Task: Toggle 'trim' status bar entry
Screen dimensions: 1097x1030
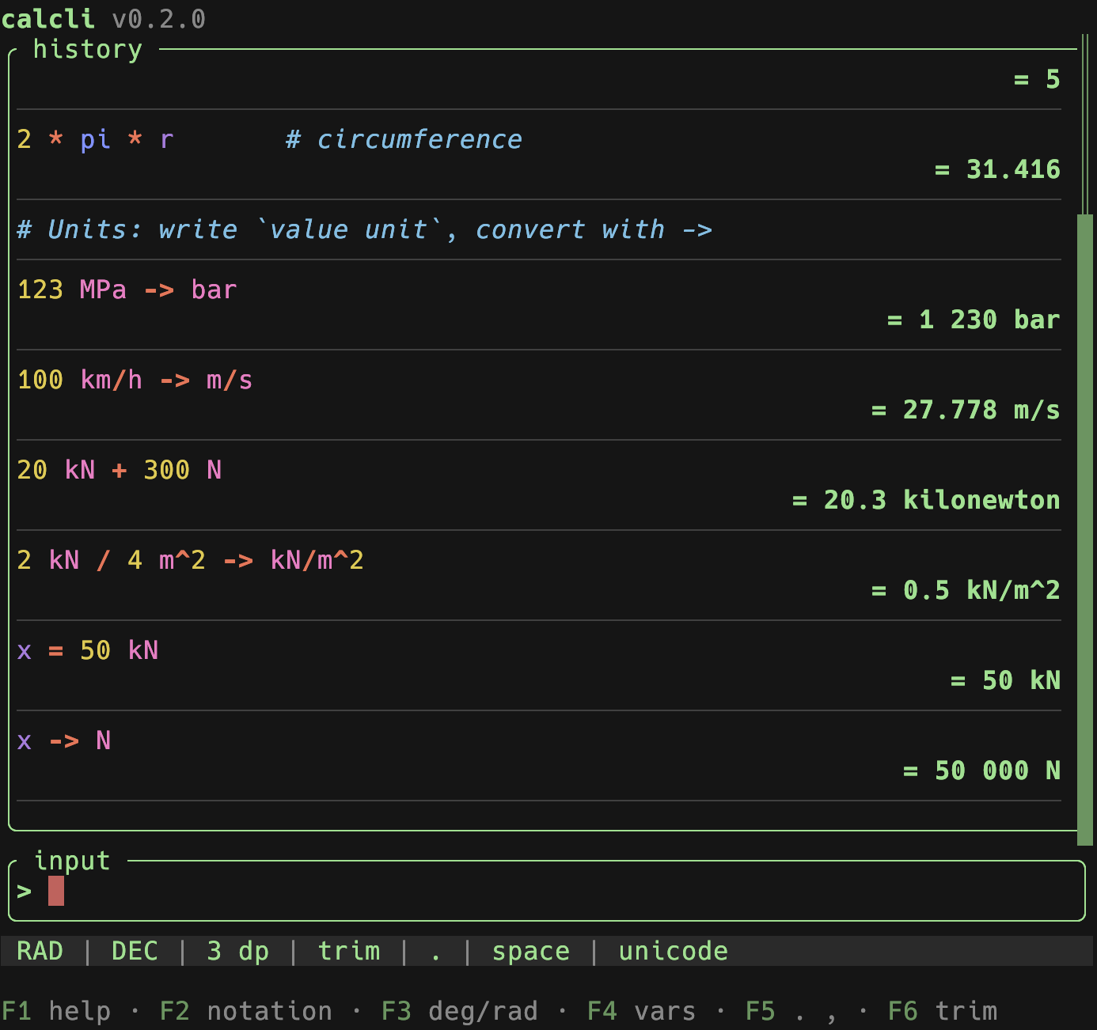Action: pos(349,951)
